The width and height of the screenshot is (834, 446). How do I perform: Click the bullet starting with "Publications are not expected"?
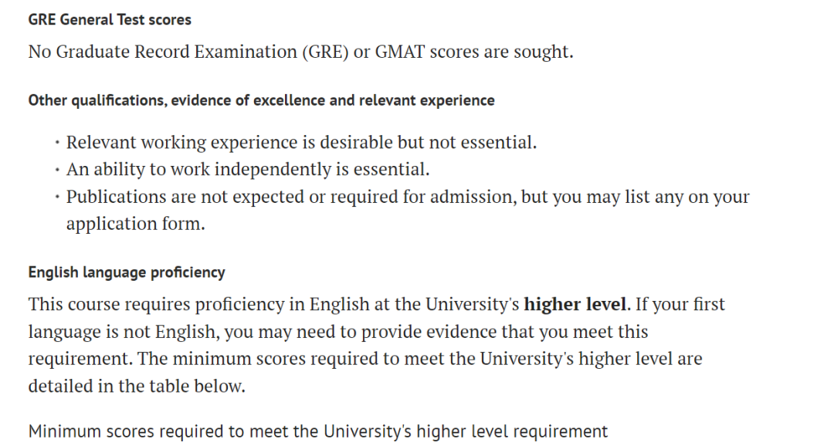pyautogui.click(x=408, y=197)
